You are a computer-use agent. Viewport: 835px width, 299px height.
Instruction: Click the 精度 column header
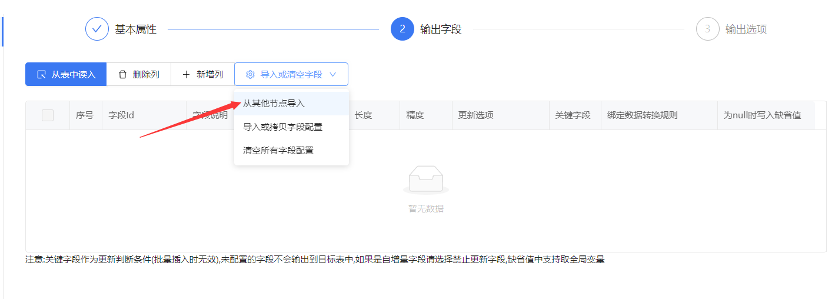pyautogui.click(x=426, y=115)
